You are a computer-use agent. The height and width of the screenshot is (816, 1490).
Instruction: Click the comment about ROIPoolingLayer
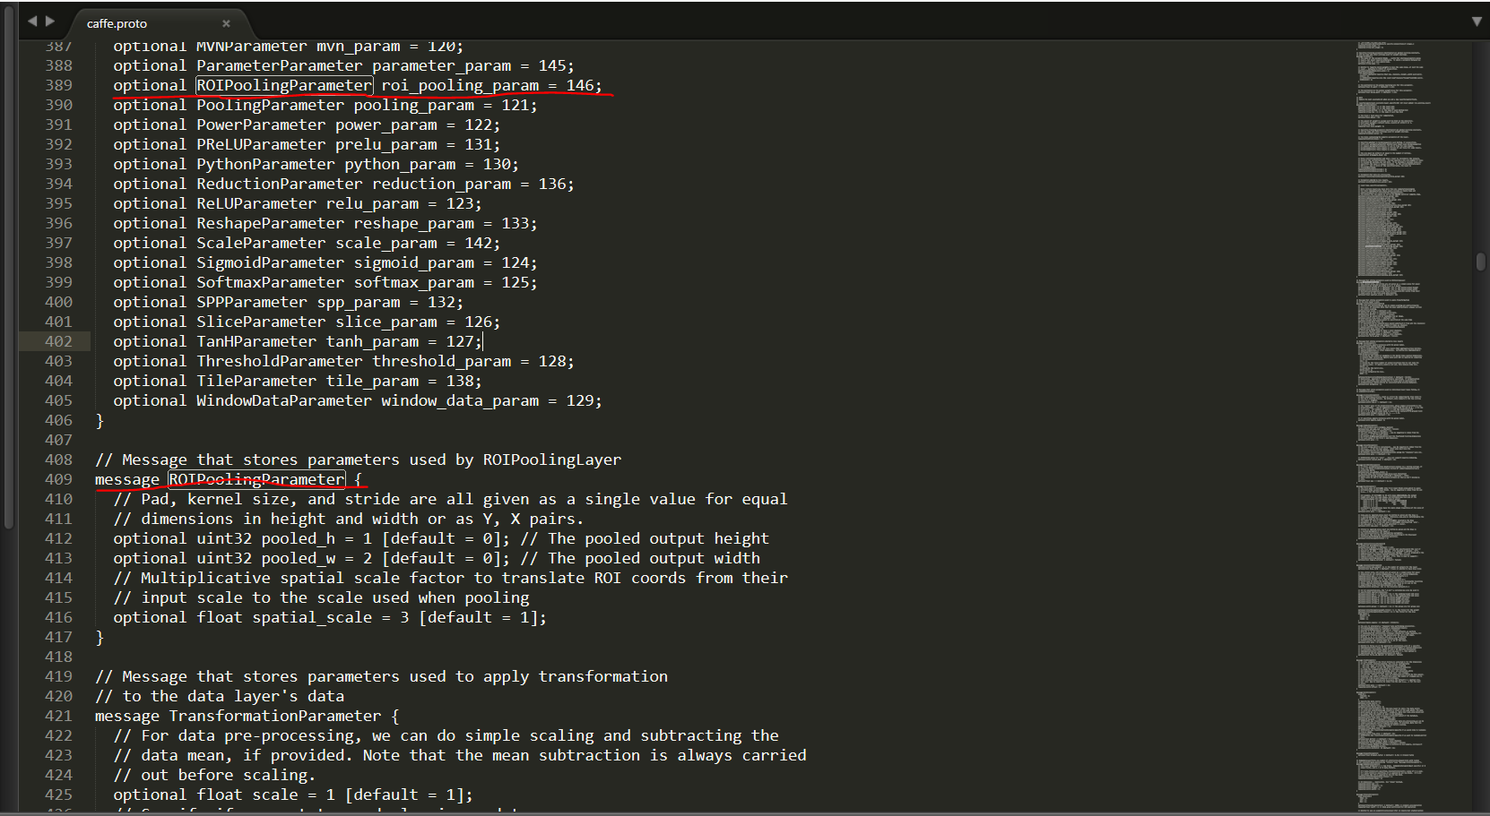pyautogui.click(x=358, y=460)
